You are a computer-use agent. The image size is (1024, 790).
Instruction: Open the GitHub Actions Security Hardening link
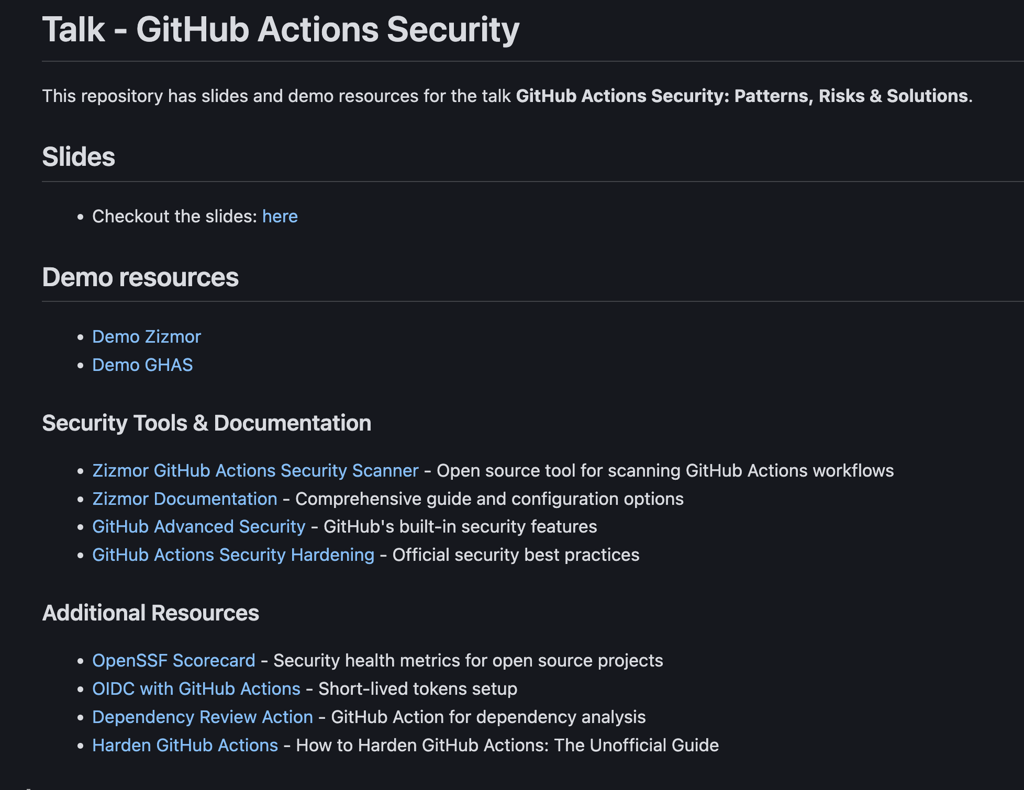pyautogui.click(x=232, y=555)
